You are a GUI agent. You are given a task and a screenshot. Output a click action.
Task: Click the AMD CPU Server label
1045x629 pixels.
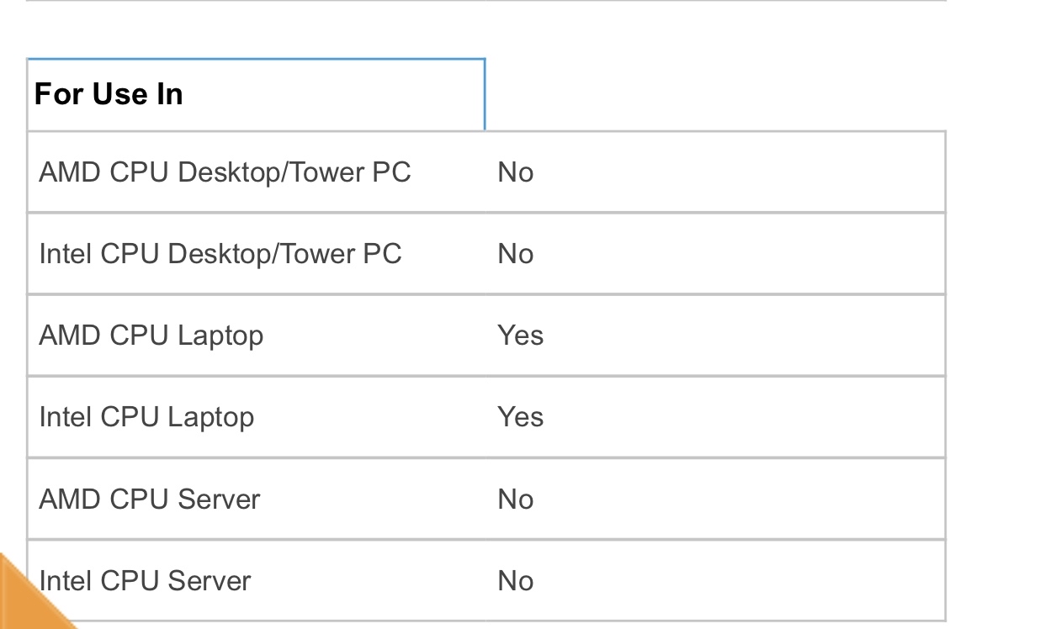pos(150,499)
